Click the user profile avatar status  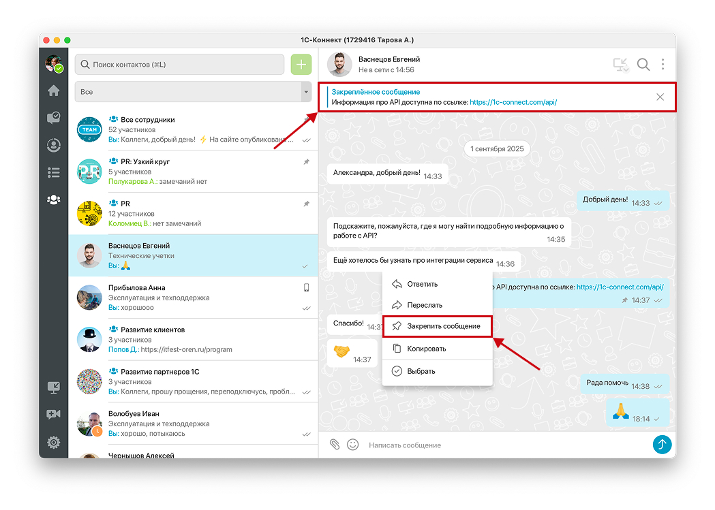(54, 64)
